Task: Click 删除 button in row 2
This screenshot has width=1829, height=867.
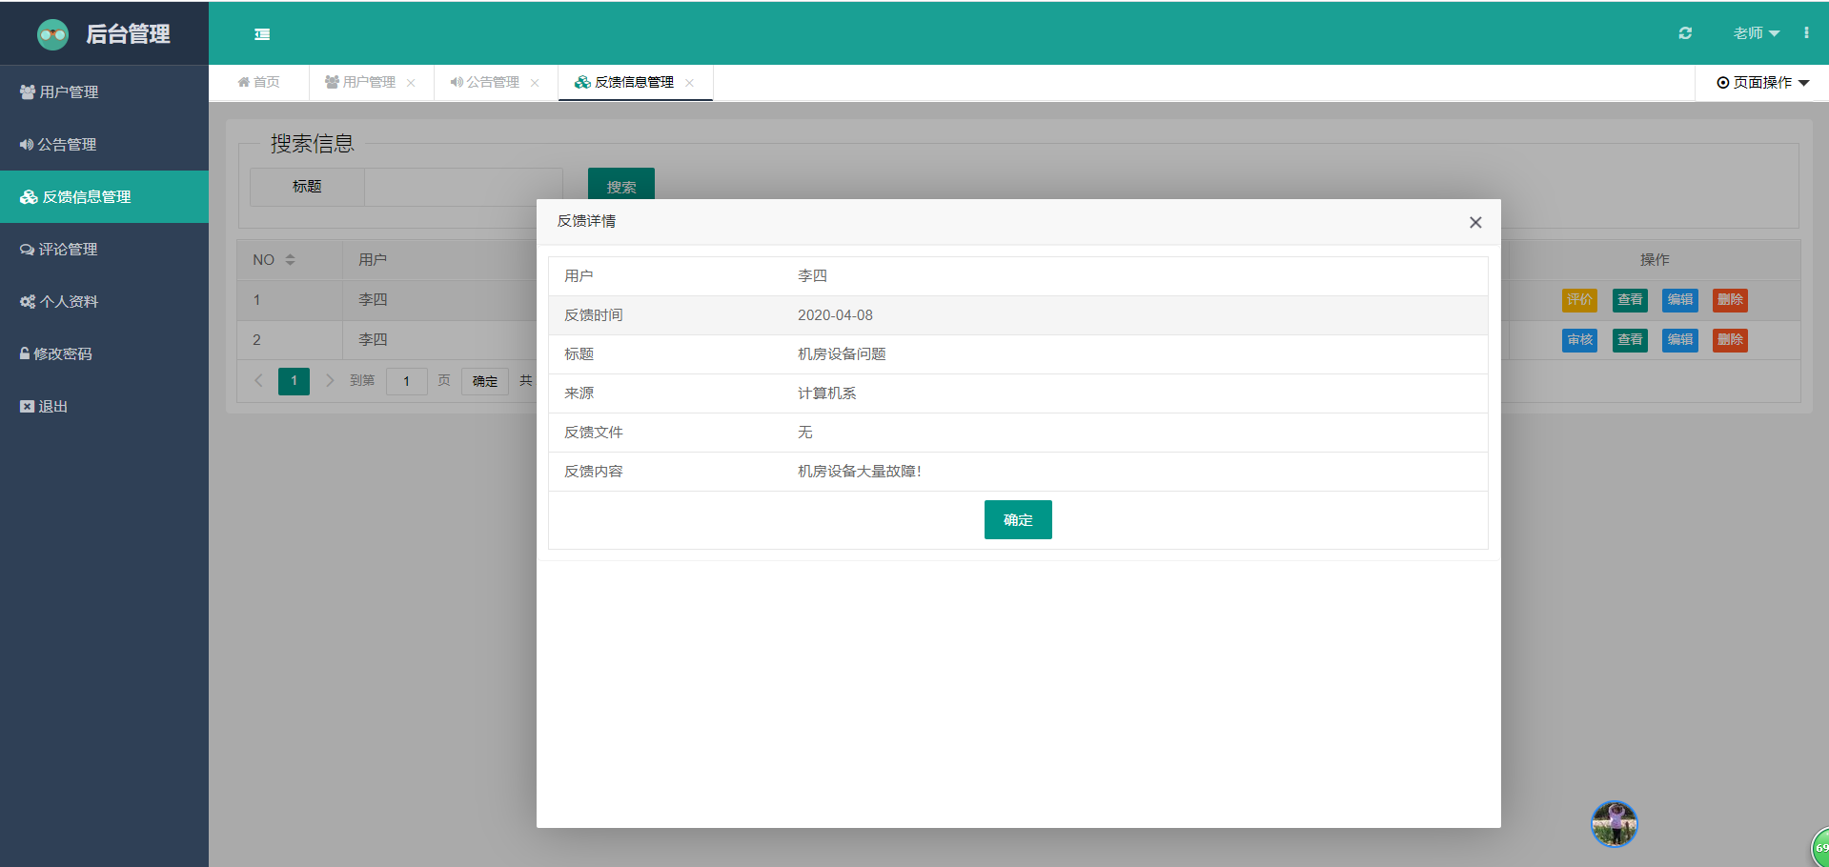Action: tap(1730, 340)
